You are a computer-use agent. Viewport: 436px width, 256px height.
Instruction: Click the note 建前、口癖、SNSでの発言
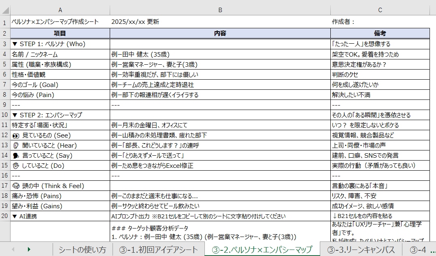[x=380, y=155]
